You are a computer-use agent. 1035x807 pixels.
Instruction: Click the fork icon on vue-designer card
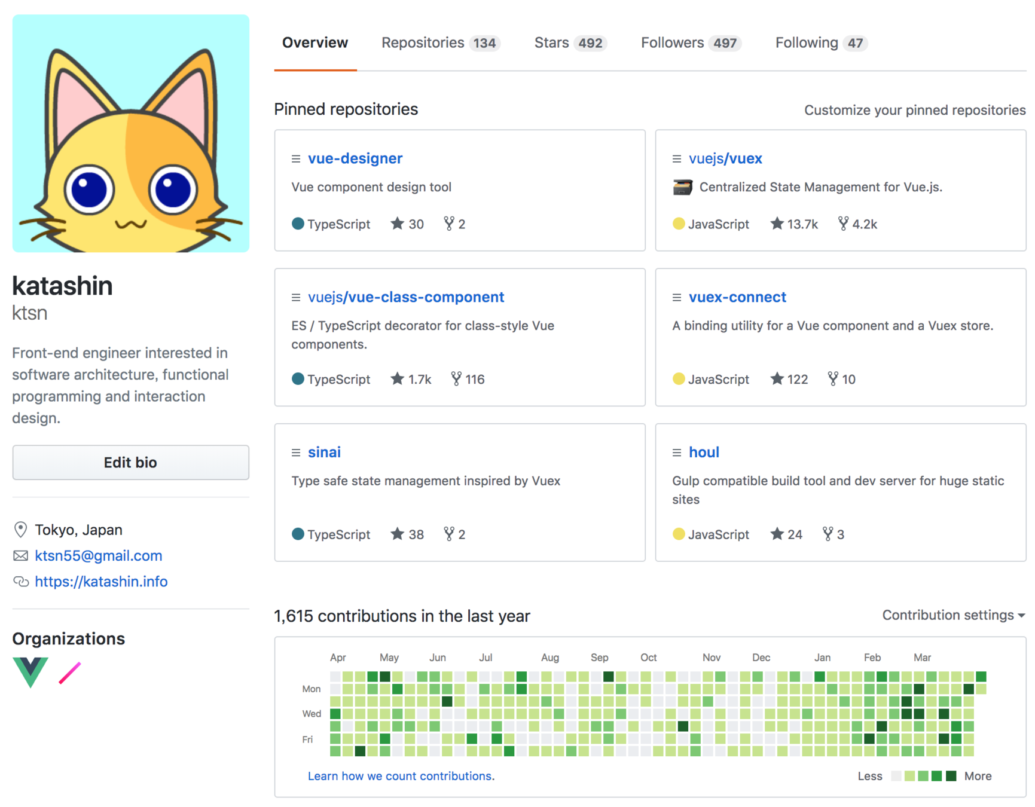tap(449, 224)
